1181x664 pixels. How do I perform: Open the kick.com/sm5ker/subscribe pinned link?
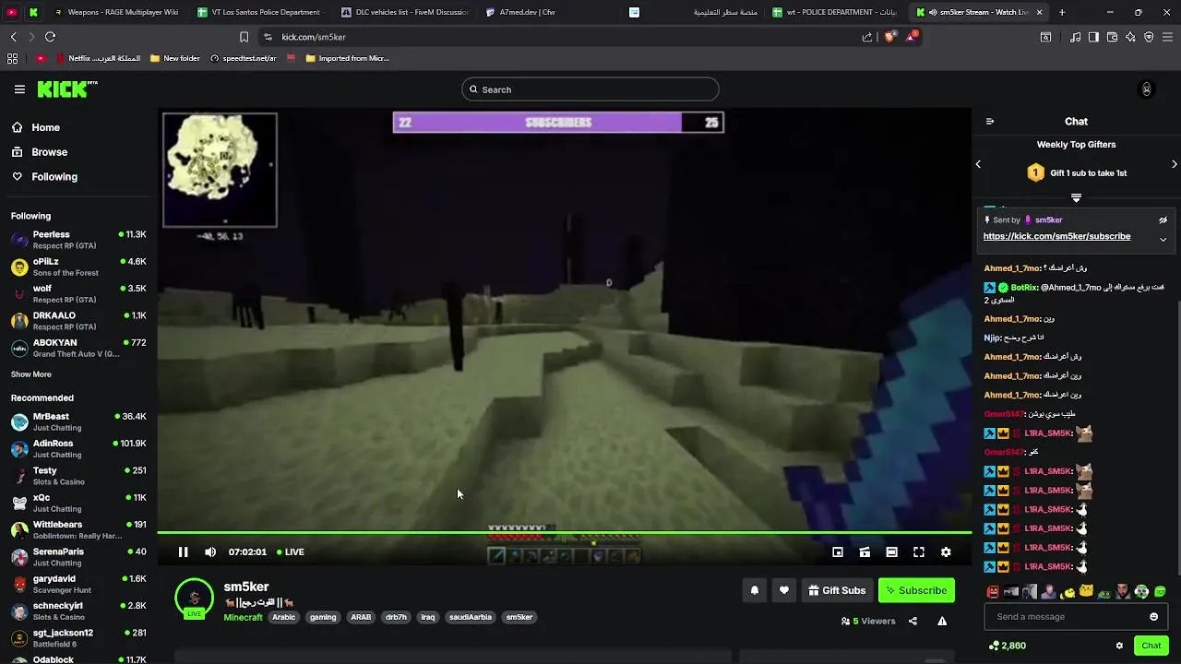tap(1056, 236)
